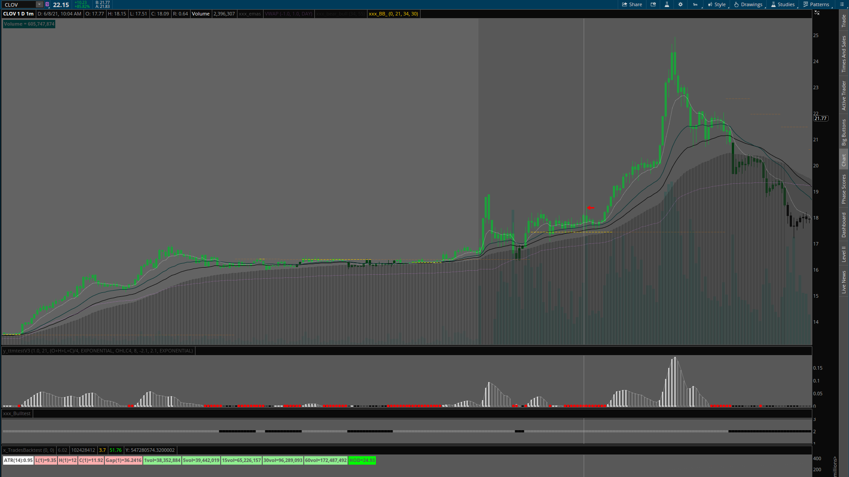Switch to the Trade sidebar tab

[844, 20]
